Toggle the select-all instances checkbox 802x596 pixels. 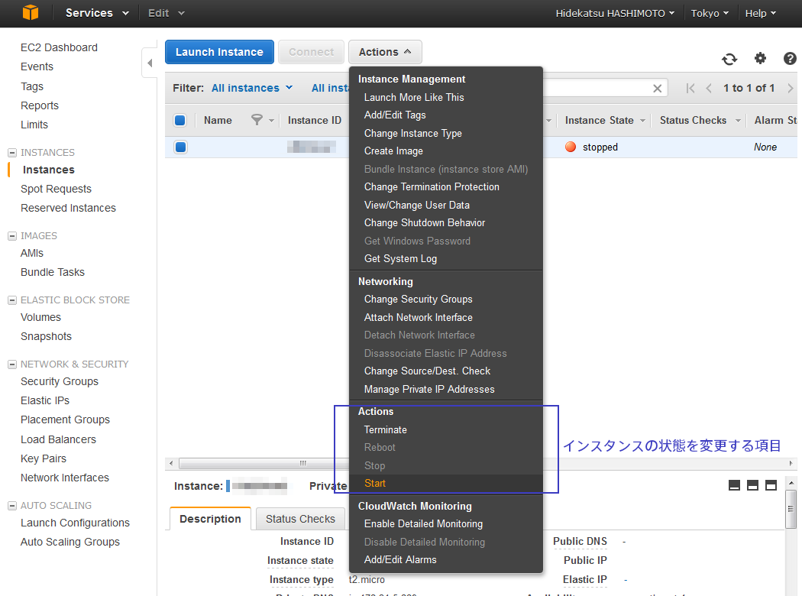[x=180, y=120]
